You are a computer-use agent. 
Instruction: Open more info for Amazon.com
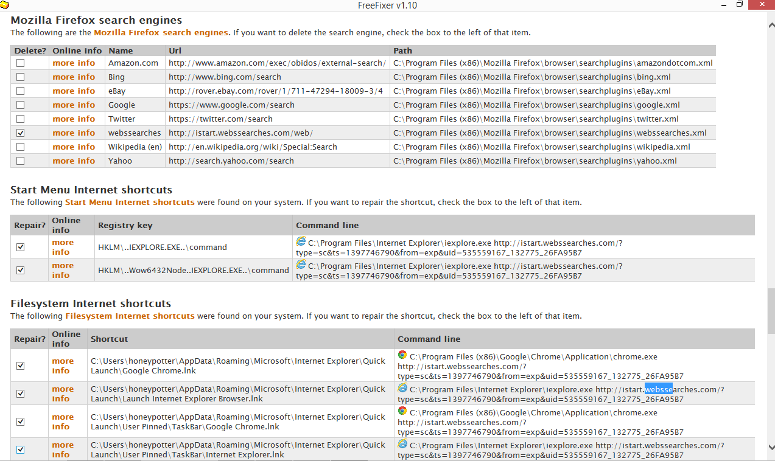[x=74, y=63]
